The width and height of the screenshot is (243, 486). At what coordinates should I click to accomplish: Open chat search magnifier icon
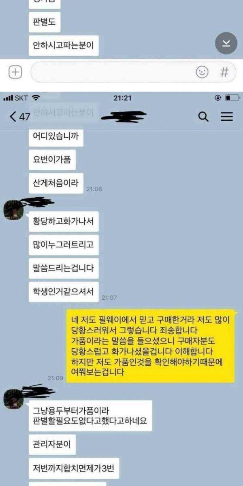tap(203, 117)
